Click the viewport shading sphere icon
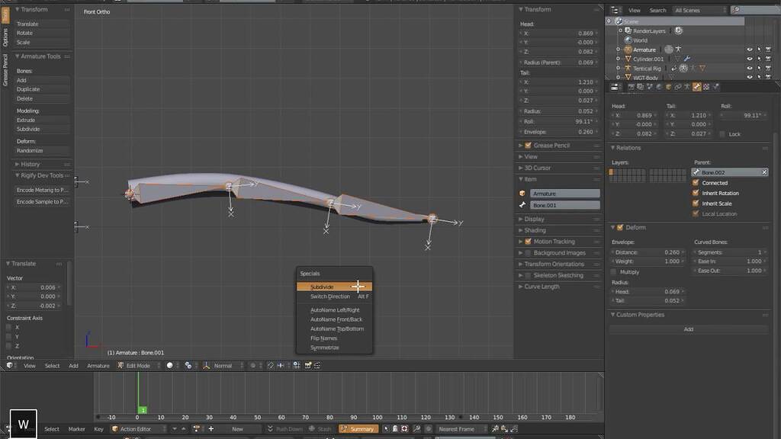 (169, 365)
